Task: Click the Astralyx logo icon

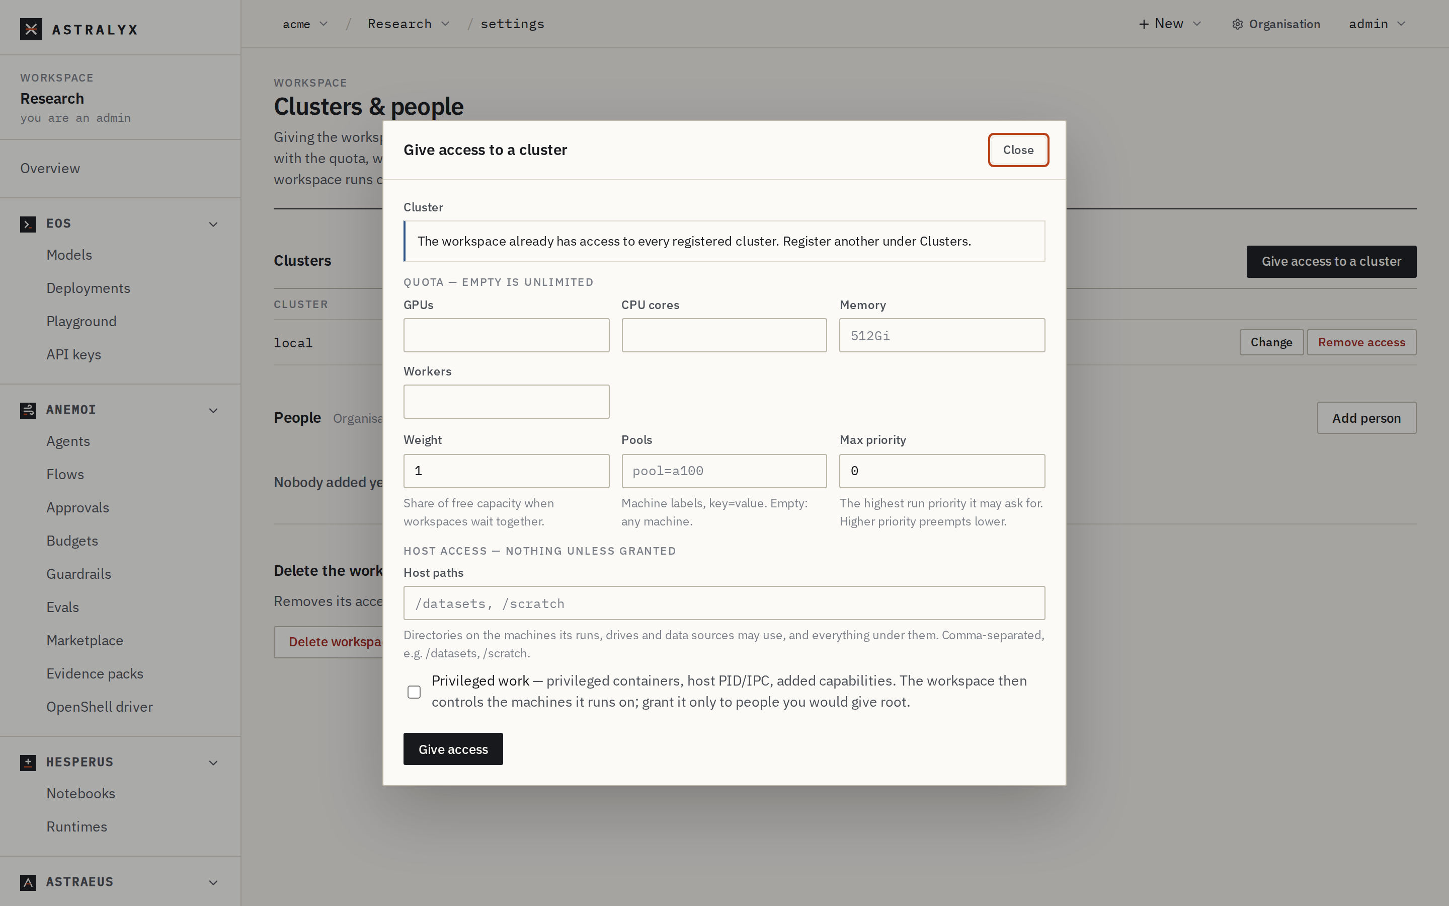Action: pyautogui.click(x=31, y=29)
